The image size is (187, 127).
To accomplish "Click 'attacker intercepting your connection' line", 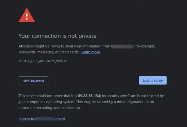I will coord(49,108).
